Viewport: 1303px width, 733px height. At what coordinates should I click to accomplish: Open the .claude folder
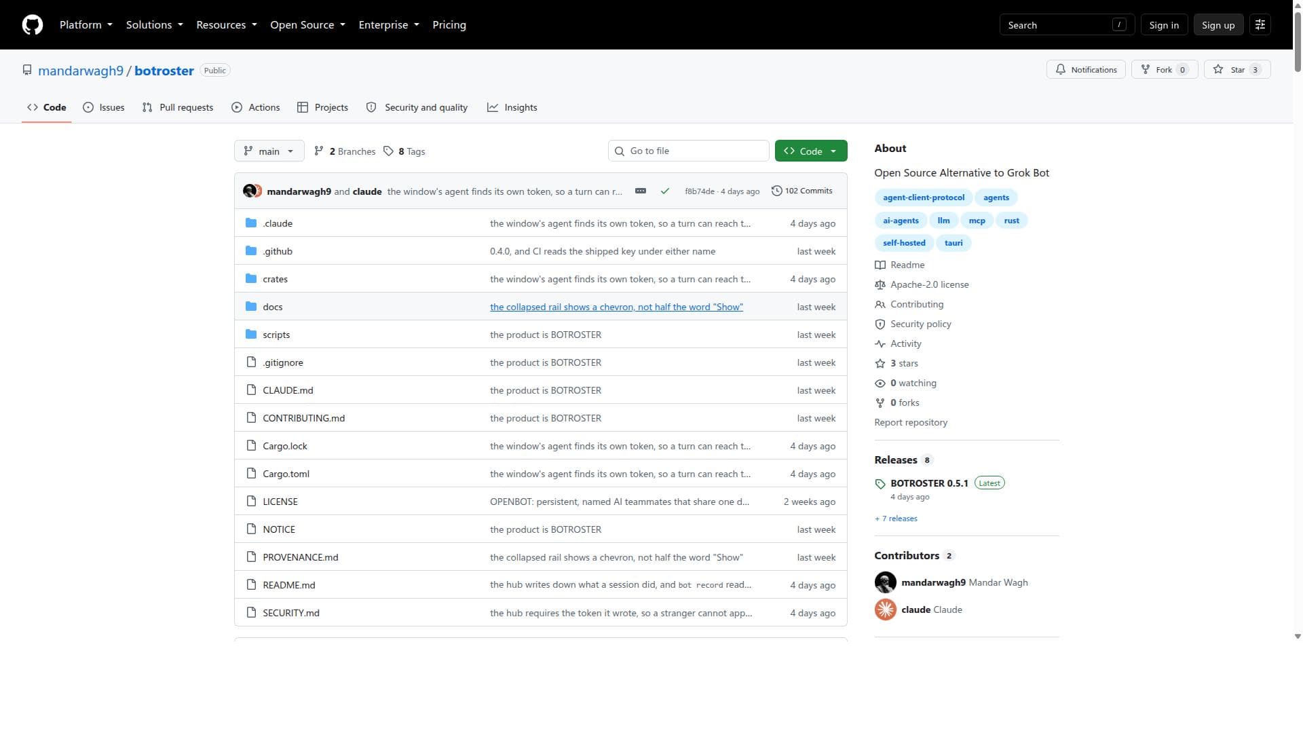(x=278, y=223)
